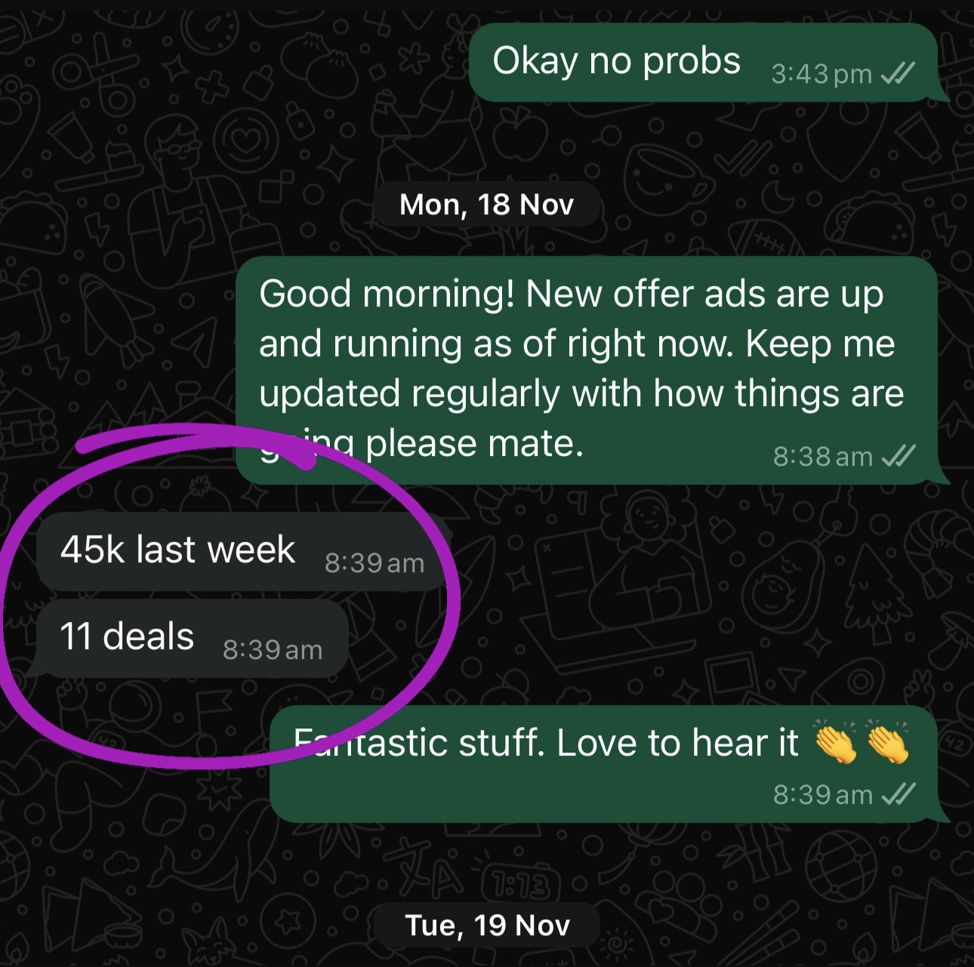Screen dimensions: 974x967
Task: Tap the double-check ticks on 'Okay no probs'
Action: 898,73
